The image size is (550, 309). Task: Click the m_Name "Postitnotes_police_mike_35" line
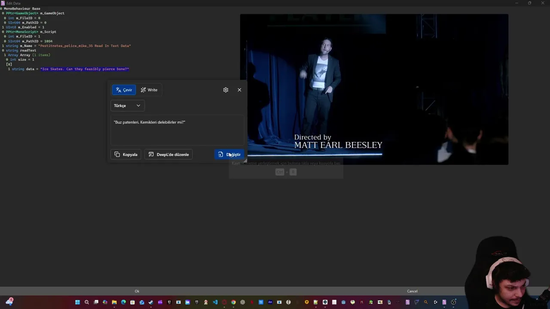click(67, 46)
